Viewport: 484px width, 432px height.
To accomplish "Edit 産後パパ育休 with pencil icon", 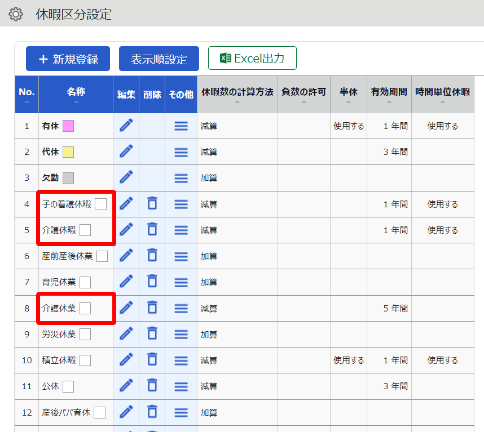I will (126, 412).
